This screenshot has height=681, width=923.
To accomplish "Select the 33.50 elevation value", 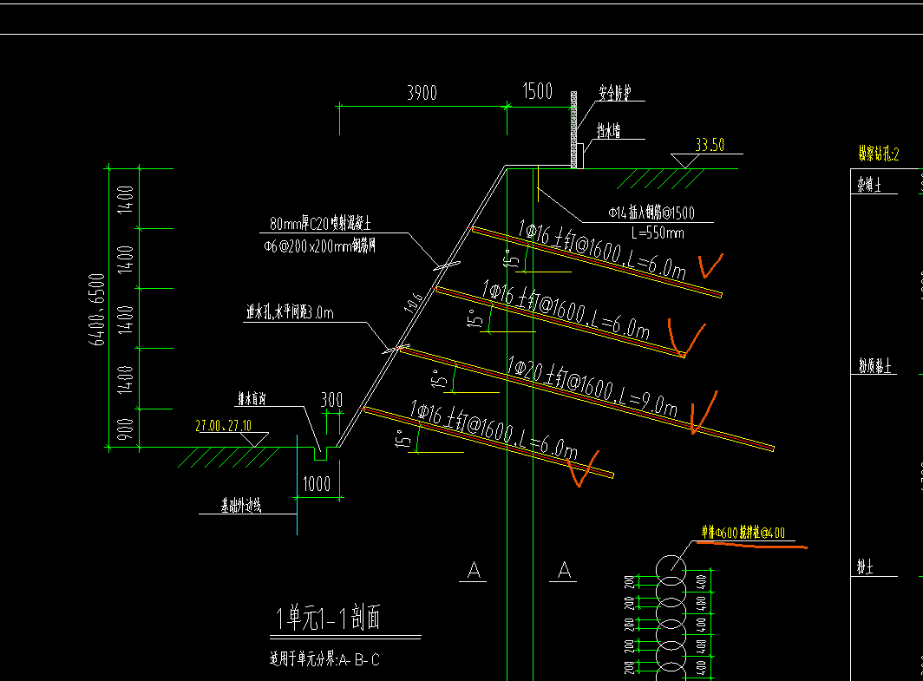I will point(710,145).
